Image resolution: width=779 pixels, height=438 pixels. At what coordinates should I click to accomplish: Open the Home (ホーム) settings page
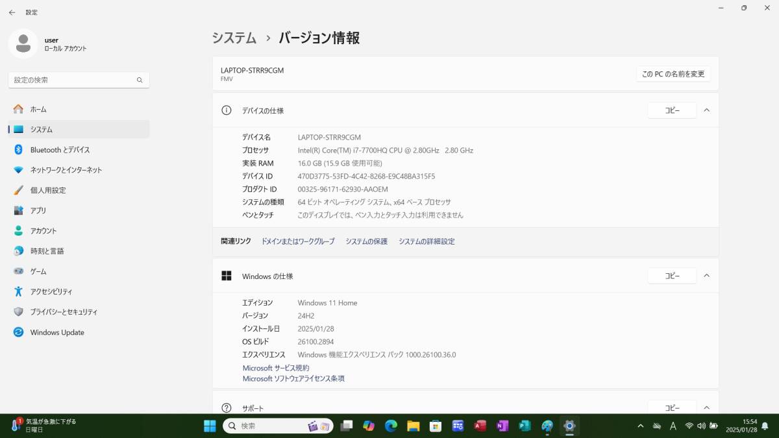point(79,109)
